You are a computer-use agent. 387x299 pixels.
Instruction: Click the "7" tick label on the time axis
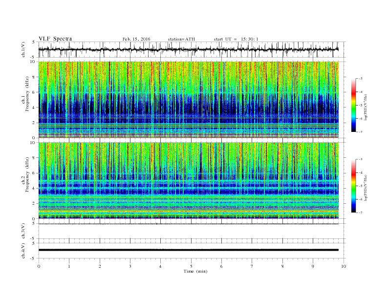click(252, 266)
